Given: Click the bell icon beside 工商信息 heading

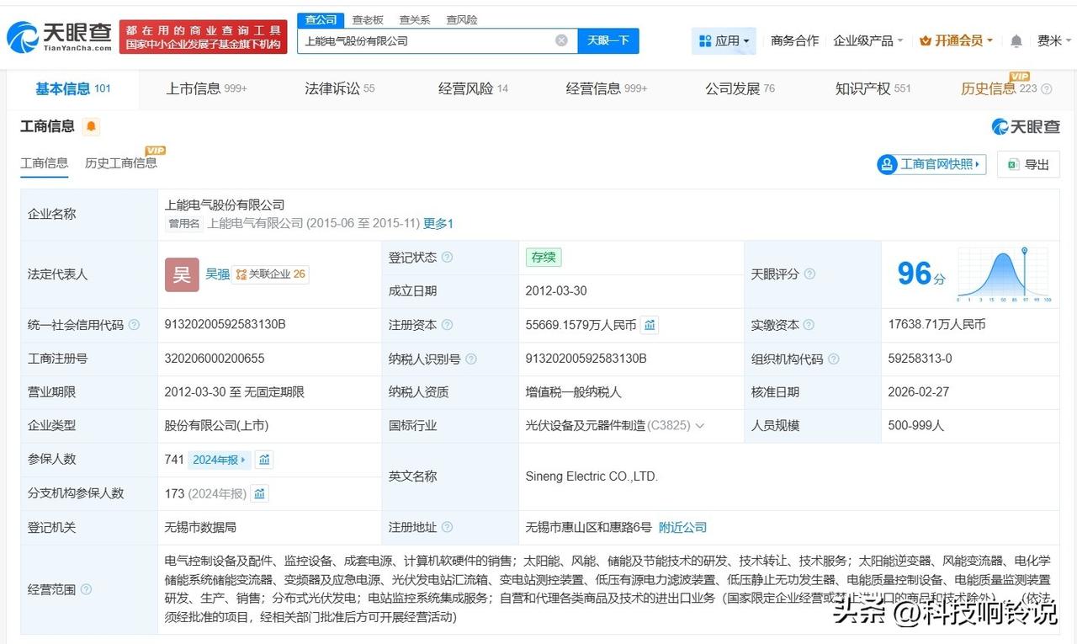Looking at the screenshot, I should click(91, 126).
